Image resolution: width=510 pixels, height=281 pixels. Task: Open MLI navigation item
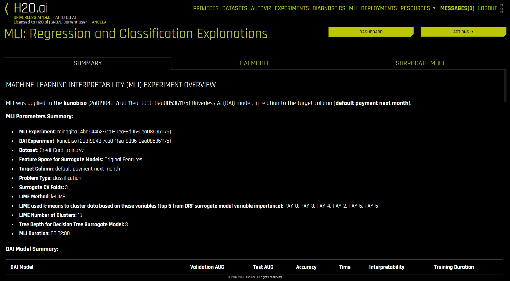[353, 8]
